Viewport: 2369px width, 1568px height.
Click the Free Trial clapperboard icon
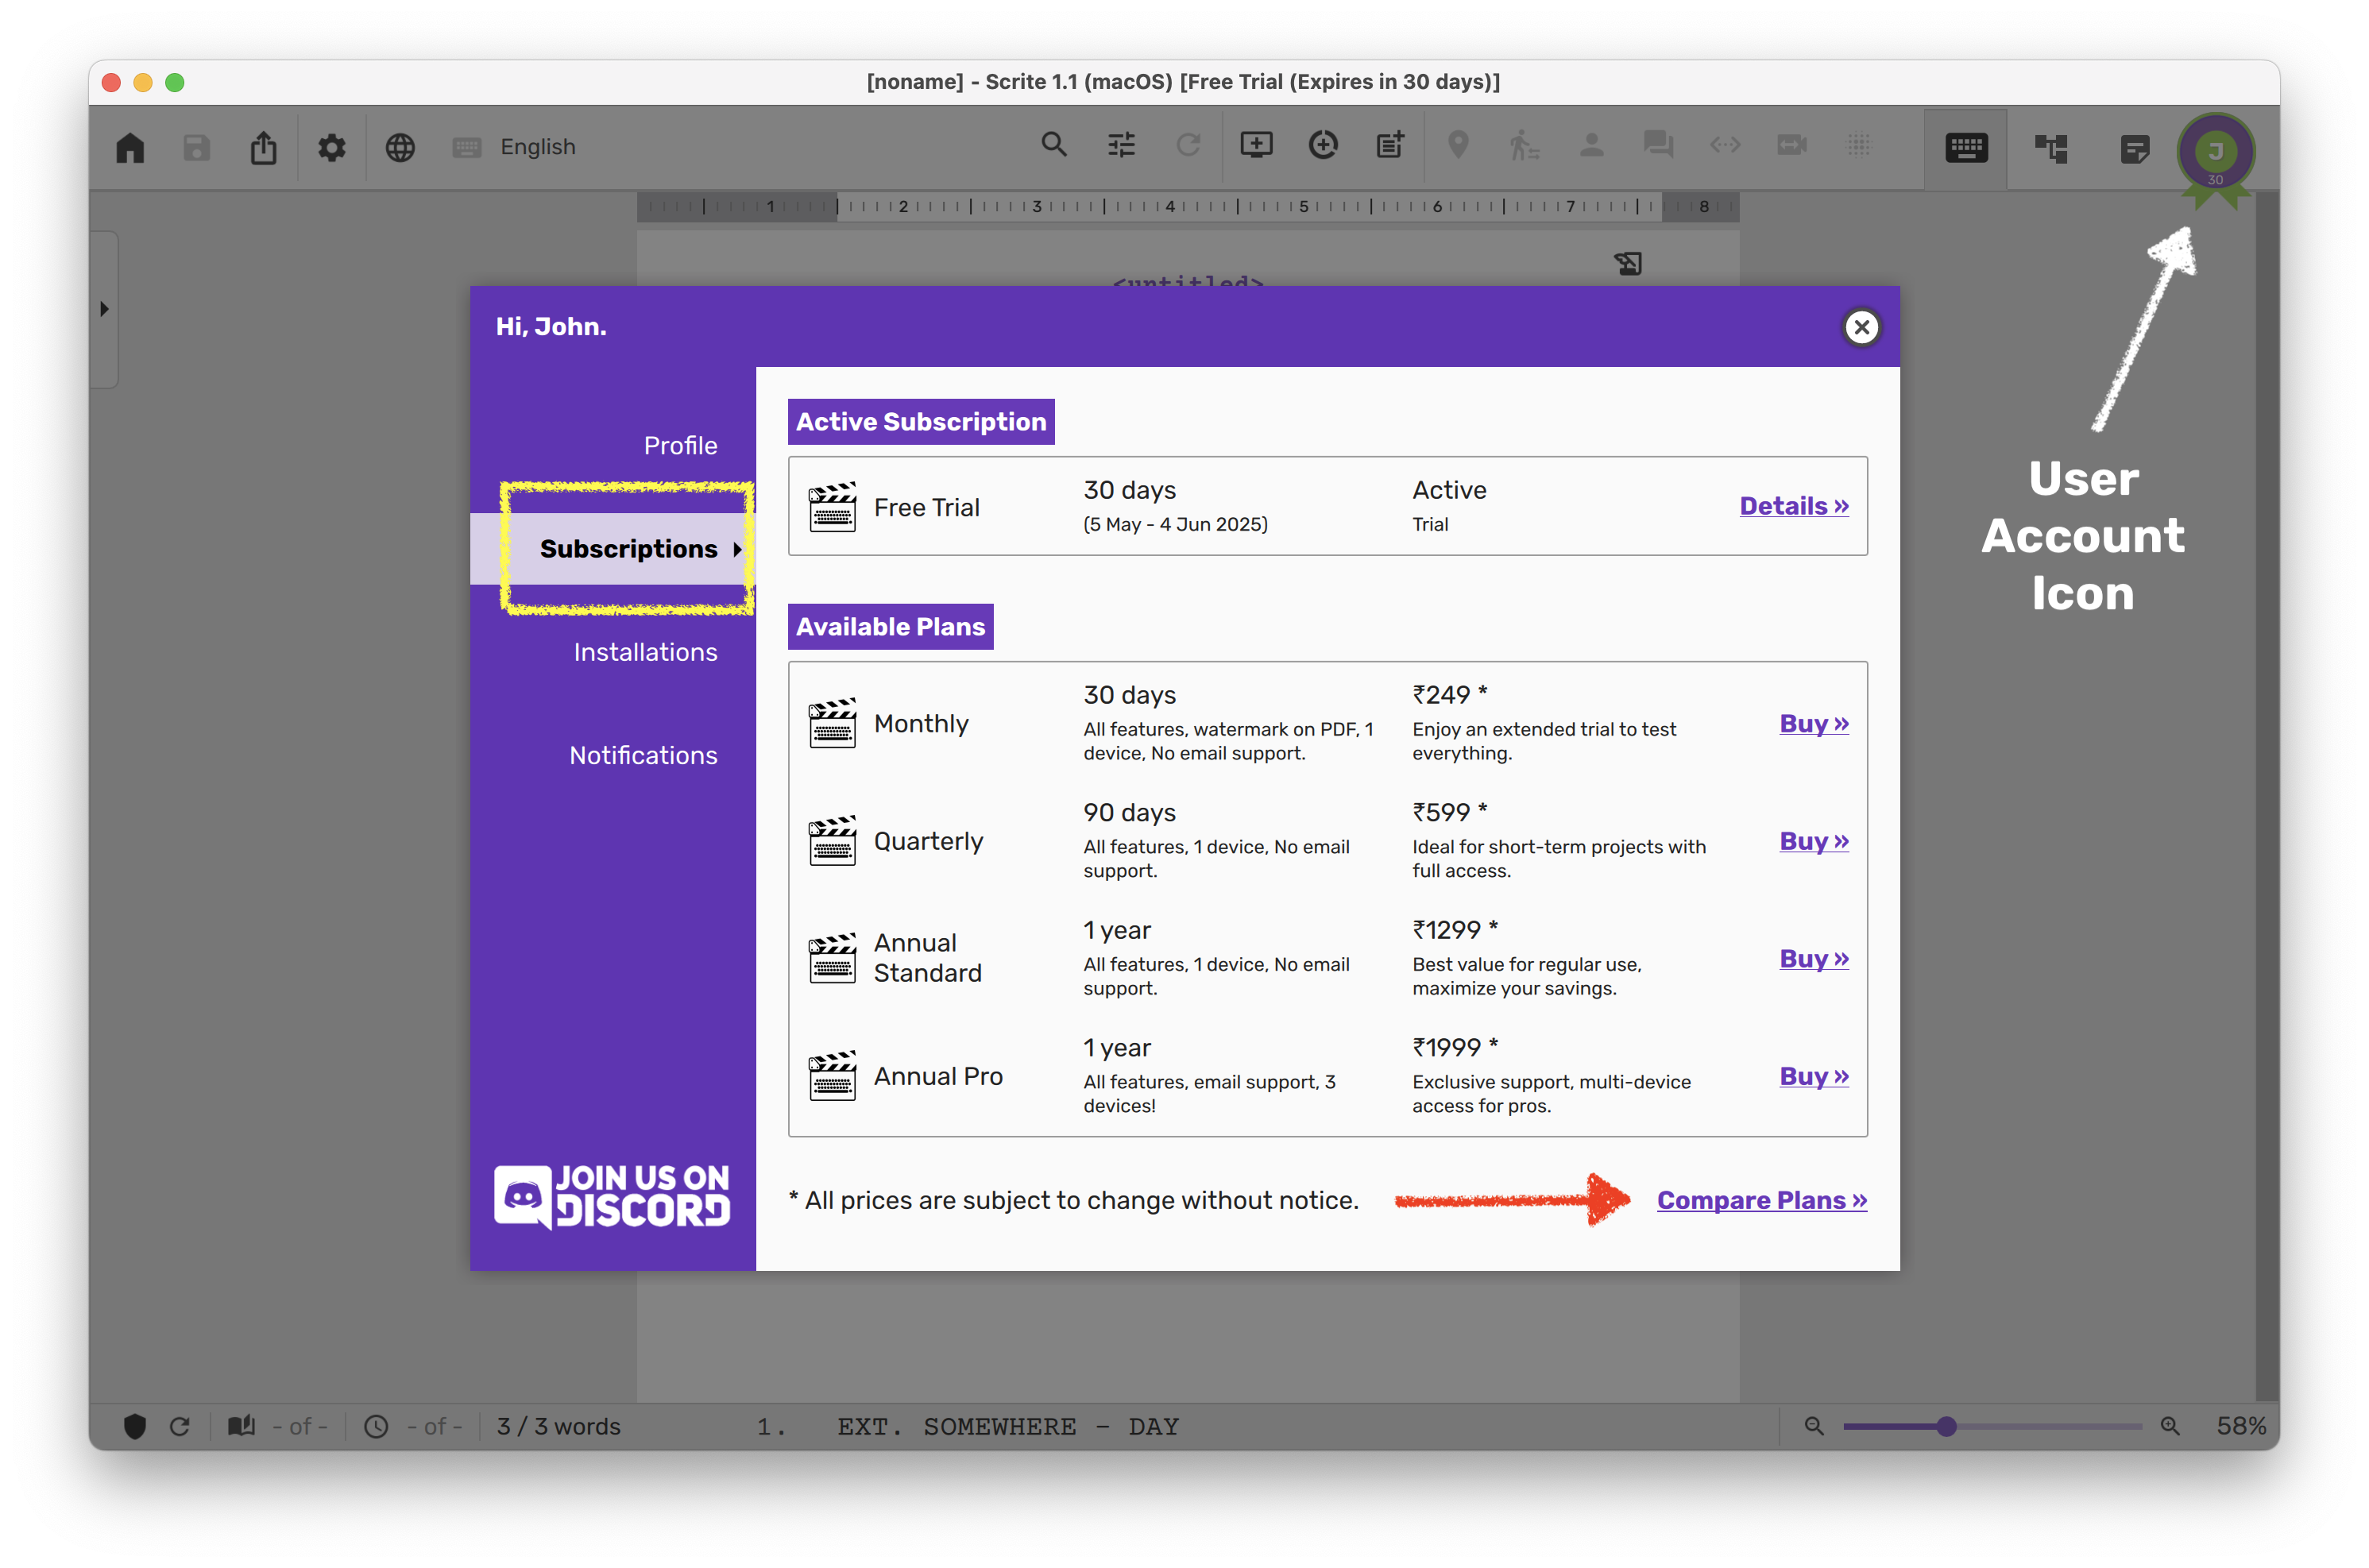[832, 507]
